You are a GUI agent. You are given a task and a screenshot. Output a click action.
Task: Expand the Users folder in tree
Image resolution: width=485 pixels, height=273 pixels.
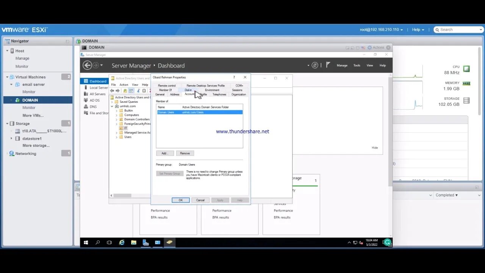(117, 137)
